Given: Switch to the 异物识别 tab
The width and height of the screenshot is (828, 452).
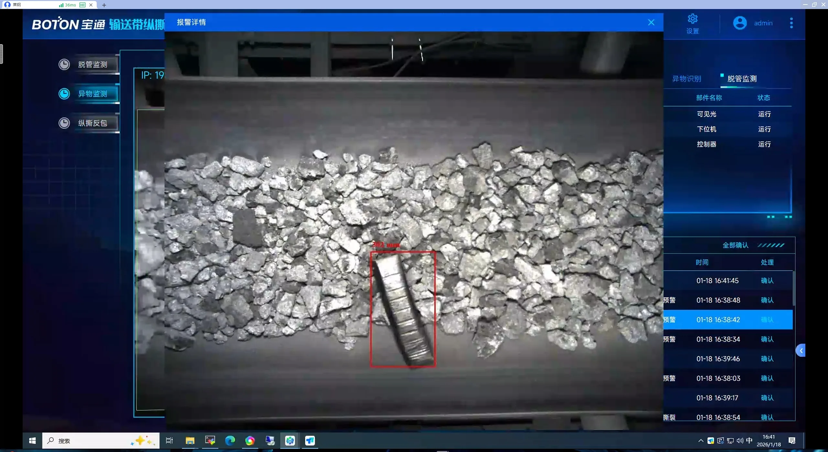Looking at the screenshot, I should pyautogui.click(x=686, y=79).
